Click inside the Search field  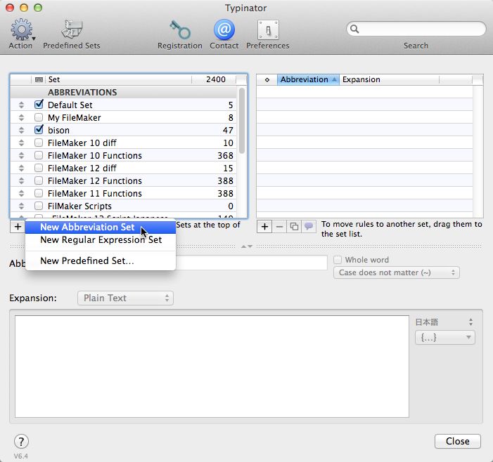[416, 29]
